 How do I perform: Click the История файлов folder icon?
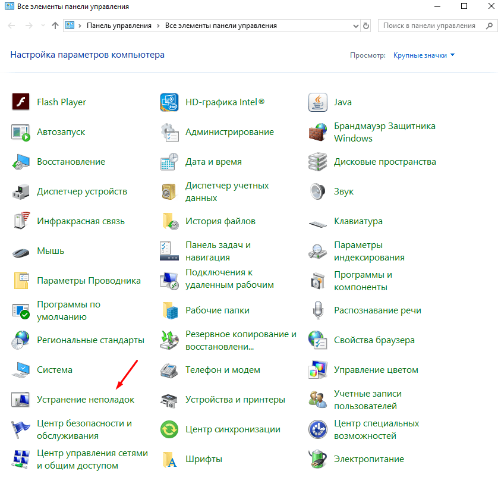tap(169, 221)
